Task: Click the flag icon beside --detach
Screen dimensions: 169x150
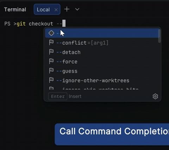Action: pos(51,52)
